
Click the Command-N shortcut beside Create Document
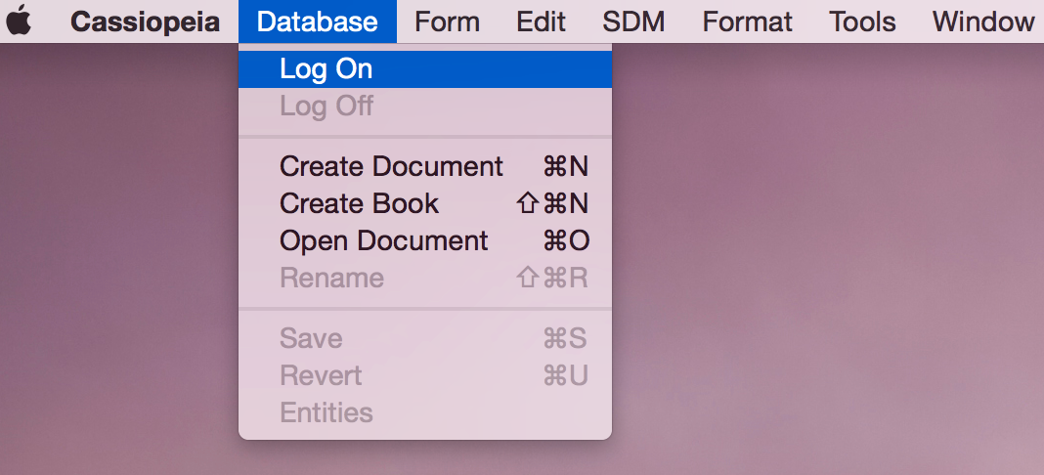coord(566,166)
